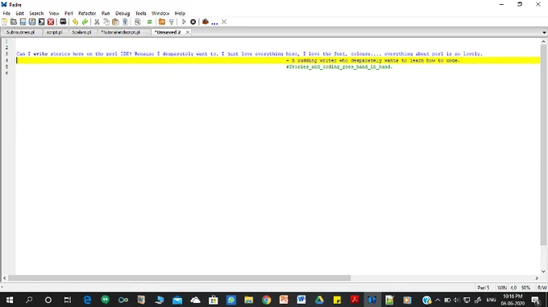The height and width of the screenshot is (307, 548).
Task: Open the File menu
Action: point(6,13)
